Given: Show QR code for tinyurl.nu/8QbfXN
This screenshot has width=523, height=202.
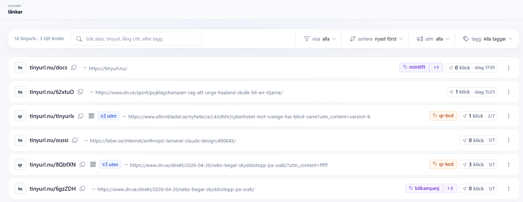Looking at the screenshot, I should [x=93, y=164].
